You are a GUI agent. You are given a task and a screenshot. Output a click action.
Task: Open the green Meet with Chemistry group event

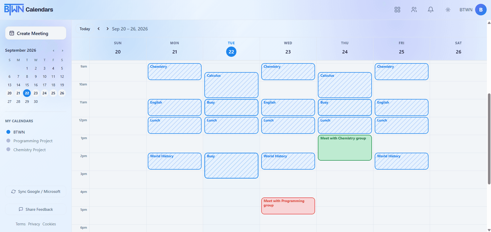(x=345, y=148)
